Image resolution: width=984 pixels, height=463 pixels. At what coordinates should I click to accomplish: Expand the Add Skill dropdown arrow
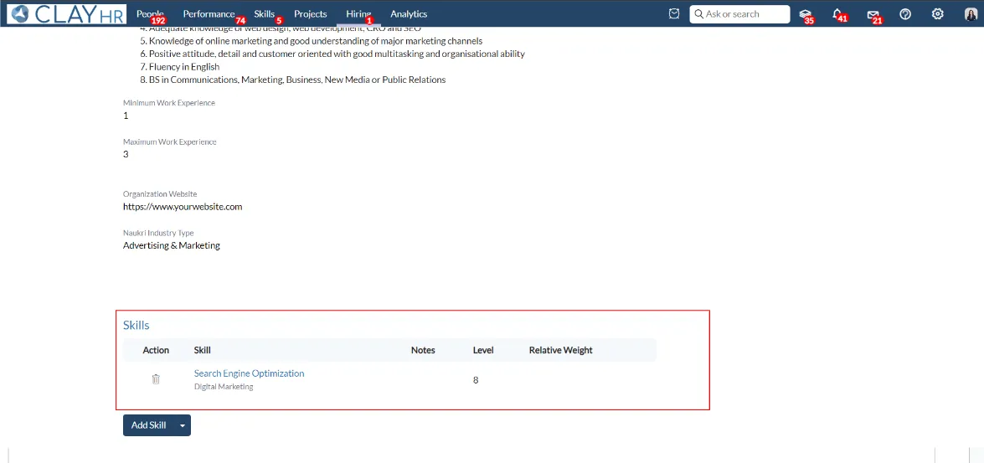[183, 425]
